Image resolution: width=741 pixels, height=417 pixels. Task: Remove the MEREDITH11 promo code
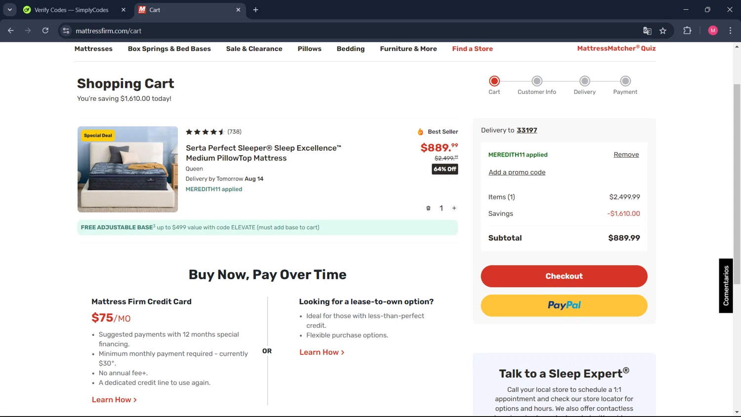[626, 155]
